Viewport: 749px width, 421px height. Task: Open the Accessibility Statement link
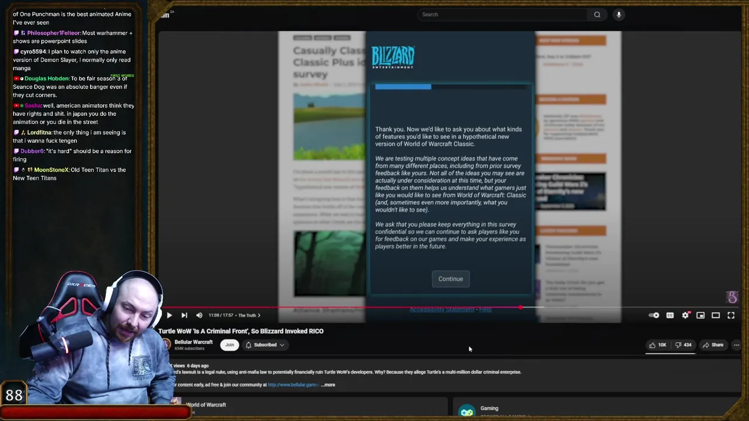[442, 309]
